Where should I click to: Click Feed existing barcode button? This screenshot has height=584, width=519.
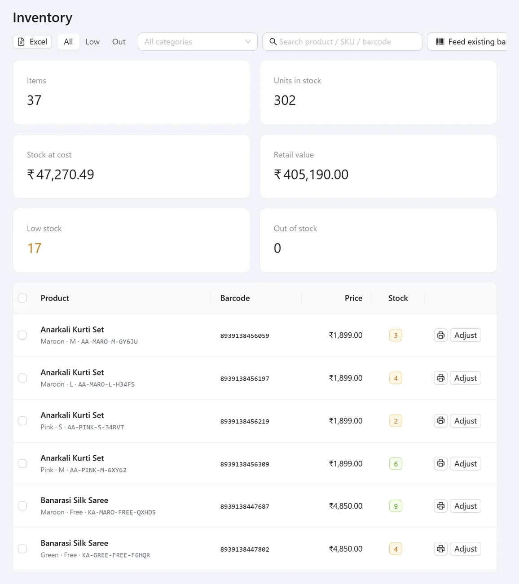coord(467,42)
